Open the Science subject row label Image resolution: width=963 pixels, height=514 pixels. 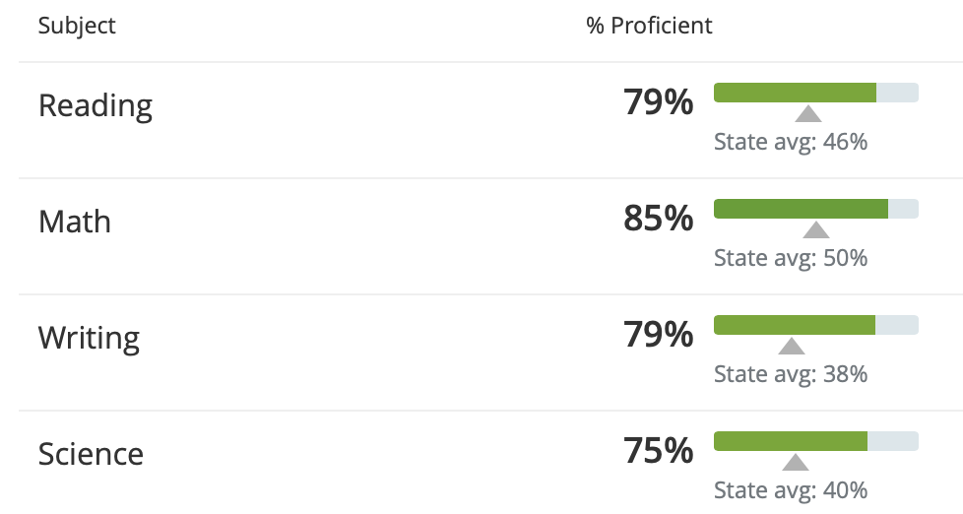coord(91,454)
